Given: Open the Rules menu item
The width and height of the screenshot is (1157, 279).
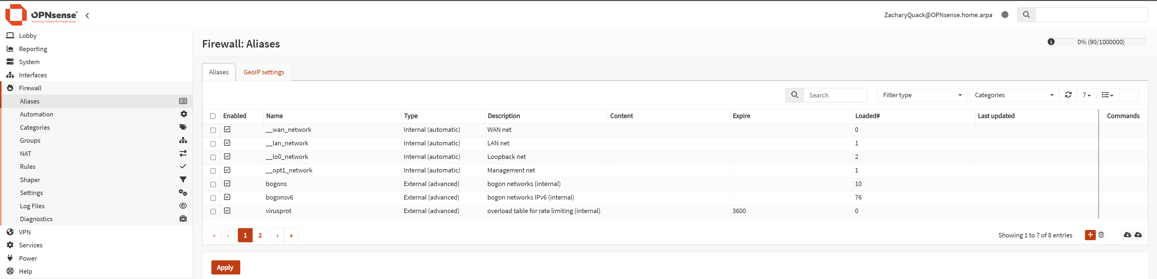Looking at the screenshot, I should tap(28, 167).
